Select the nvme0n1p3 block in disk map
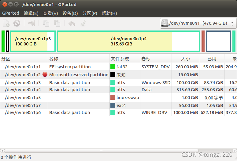The height and width of the screenshot is (161, 237). point(33,41)
